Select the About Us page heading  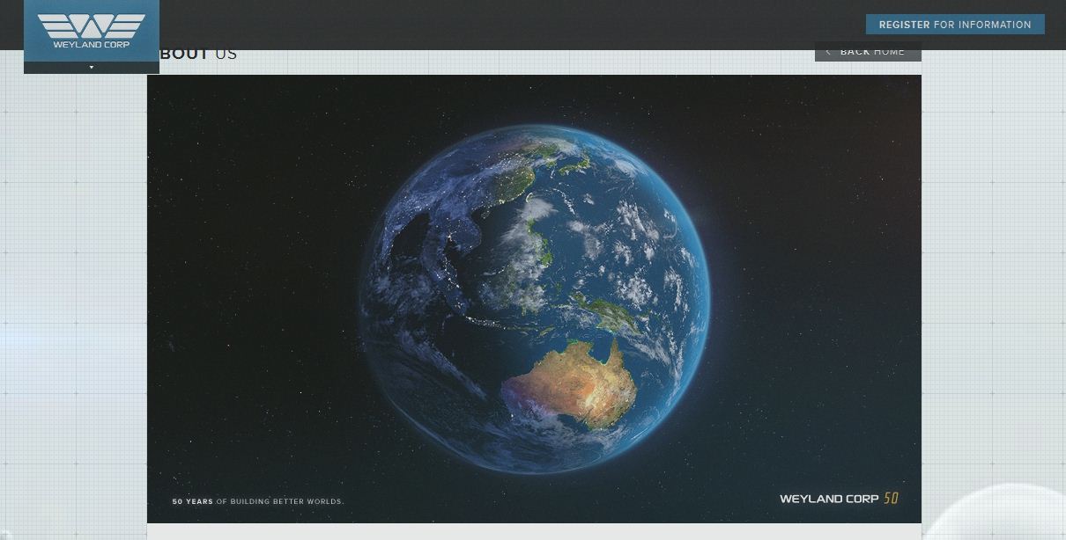tap(198, 54)
